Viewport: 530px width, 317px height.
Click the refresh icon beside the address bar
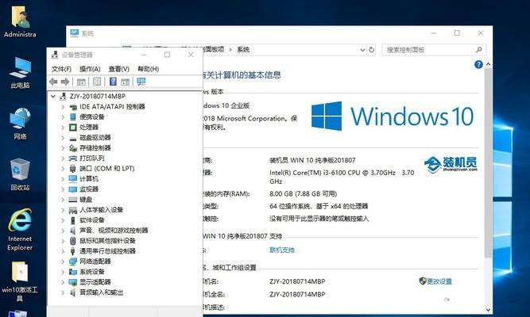pyautogui.click(x=371, y=50)
